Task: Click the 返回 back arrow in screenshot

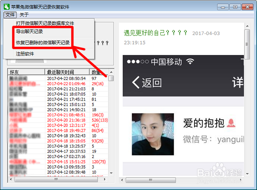Action: pos(136,83)
